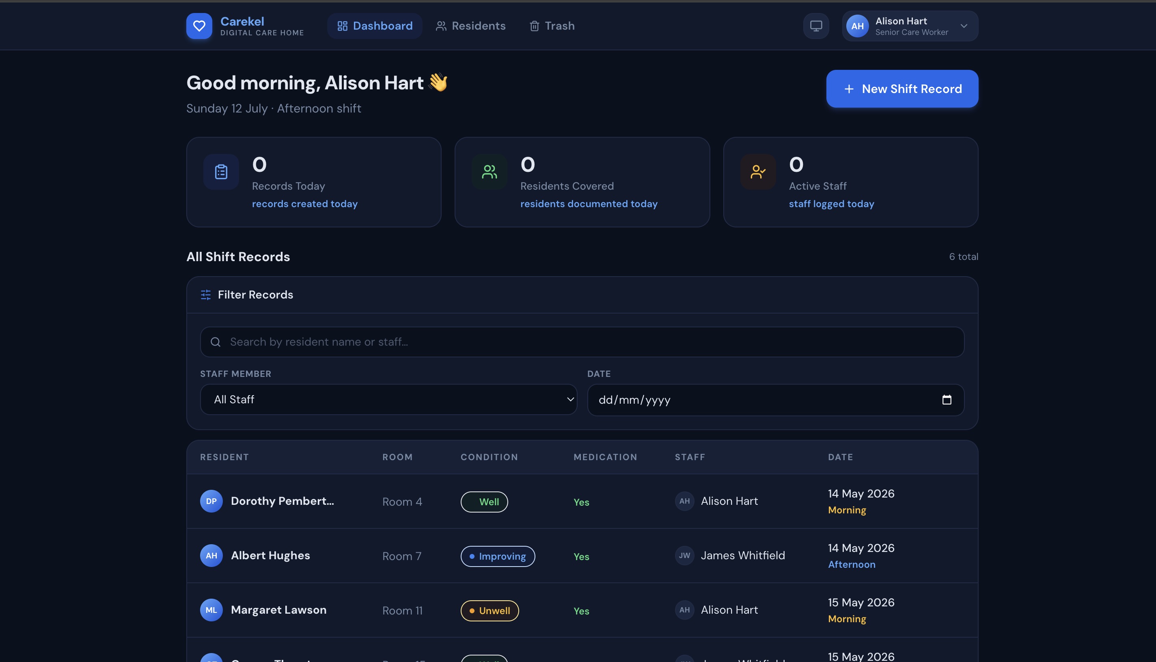Select resident name Dorothy Pembert…
The width and height of the screenshot is (1156, 662).
point(282,501)
